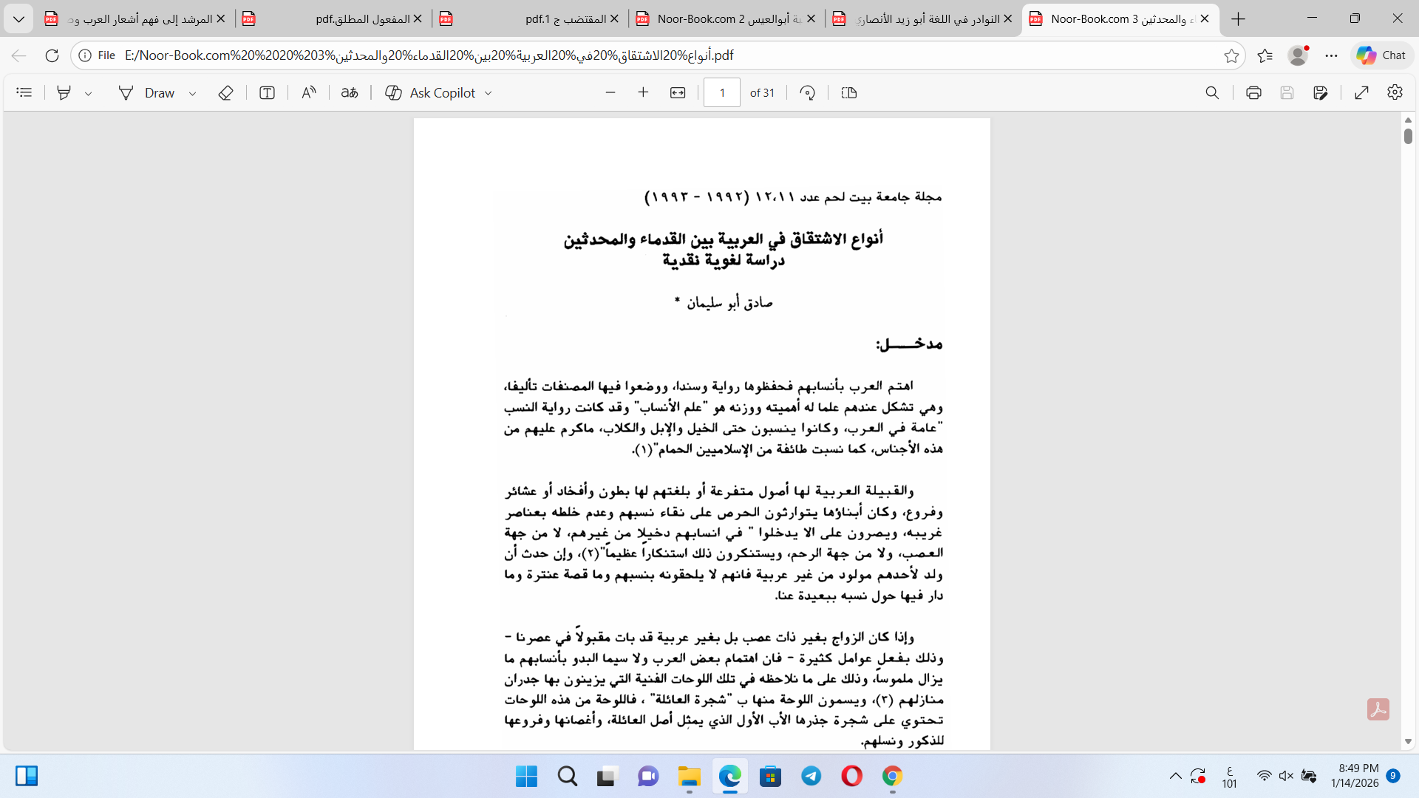Open Opera browser from taskbar
The image size is (1419, 798).
point(851,777)
